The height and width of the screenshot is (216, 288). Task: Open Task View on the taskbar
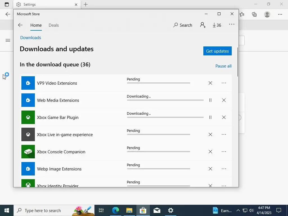(101, 210)
